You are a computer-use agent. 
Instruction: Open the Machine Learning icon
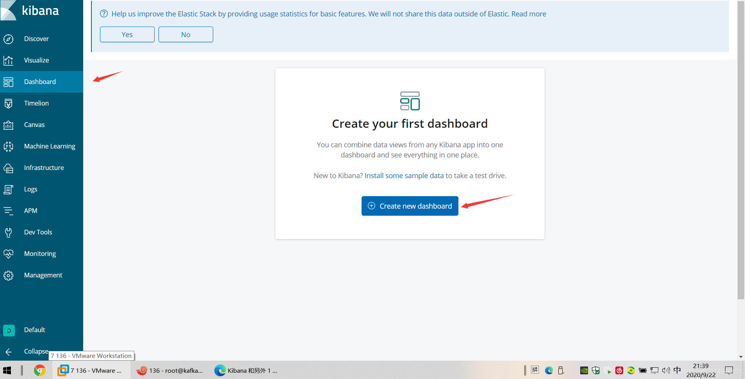(x=9, y=147)
